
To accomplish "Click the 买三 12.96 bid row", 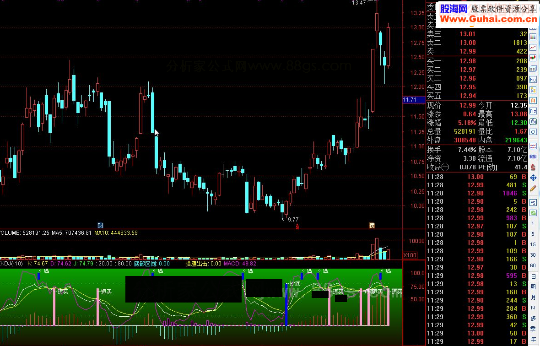I will click(477, 79).
